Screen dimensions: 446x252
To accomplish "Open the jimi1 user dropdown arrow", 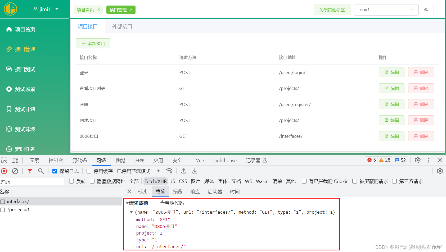I will 57,9.
